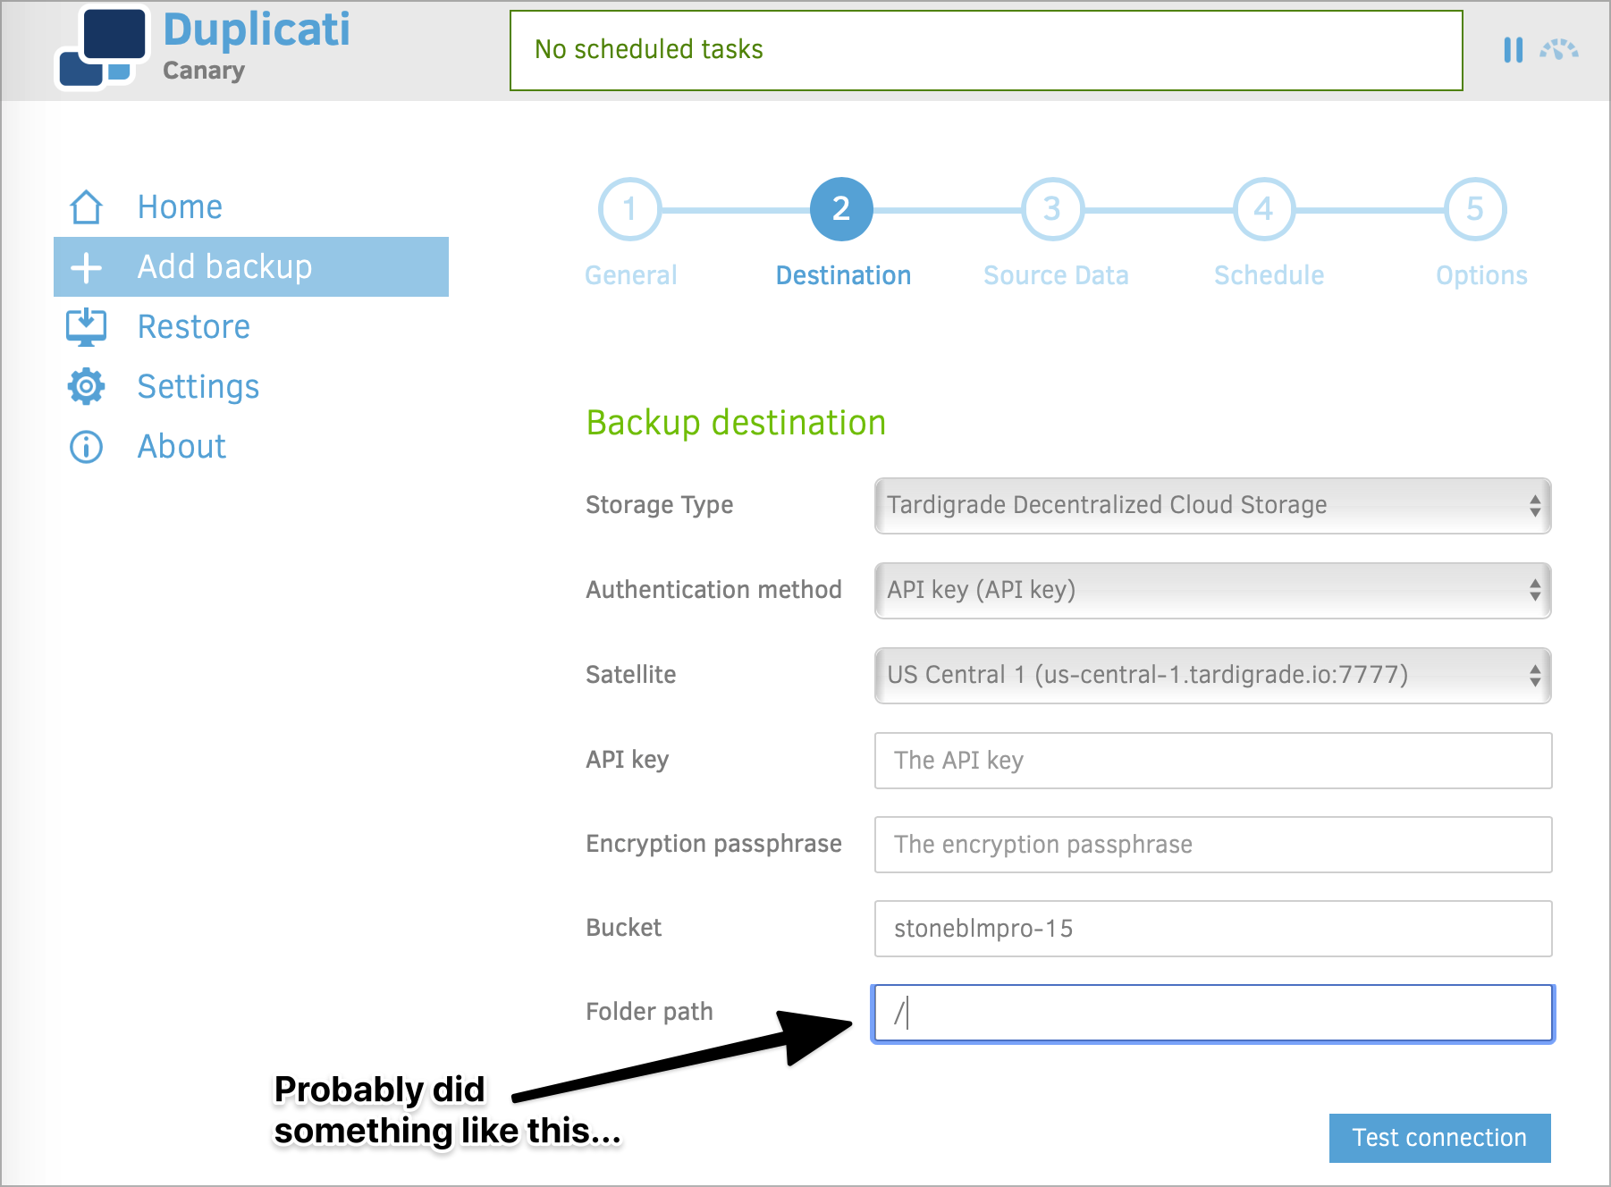Click the Home house icon

(87, 207)
